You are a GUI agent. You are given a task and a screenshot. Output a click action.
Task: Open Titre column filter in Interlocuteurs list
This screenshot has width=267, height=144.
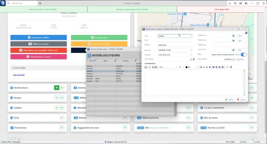94,61
